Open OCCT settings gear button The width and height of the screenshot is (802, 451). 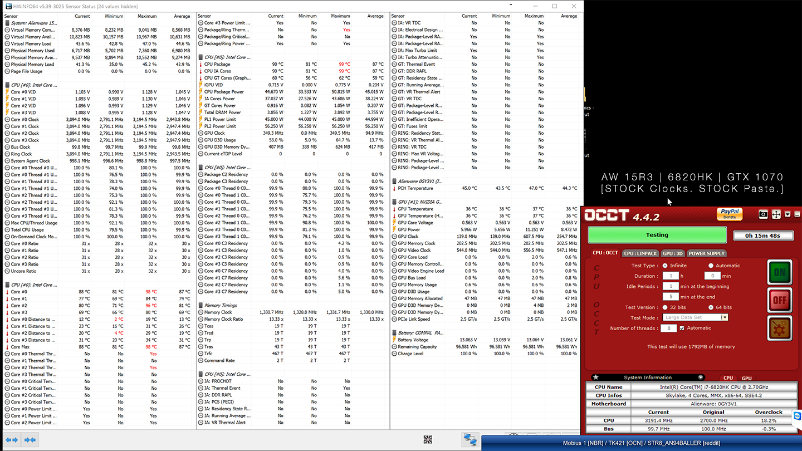(779, 328)
